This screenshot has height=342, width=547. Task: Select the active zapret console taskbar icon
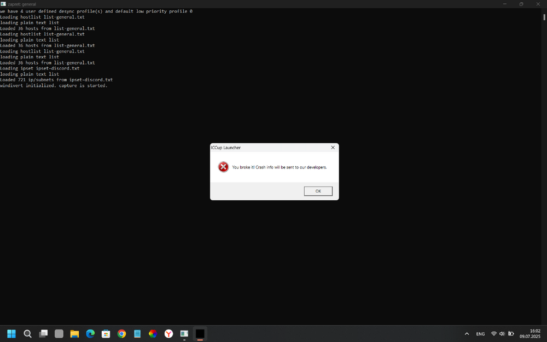(x=199, y=333)
